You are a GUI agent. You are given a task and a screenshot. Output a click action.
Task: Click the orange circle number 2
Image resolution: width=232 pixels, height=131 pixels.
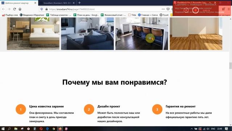[89, 109]
